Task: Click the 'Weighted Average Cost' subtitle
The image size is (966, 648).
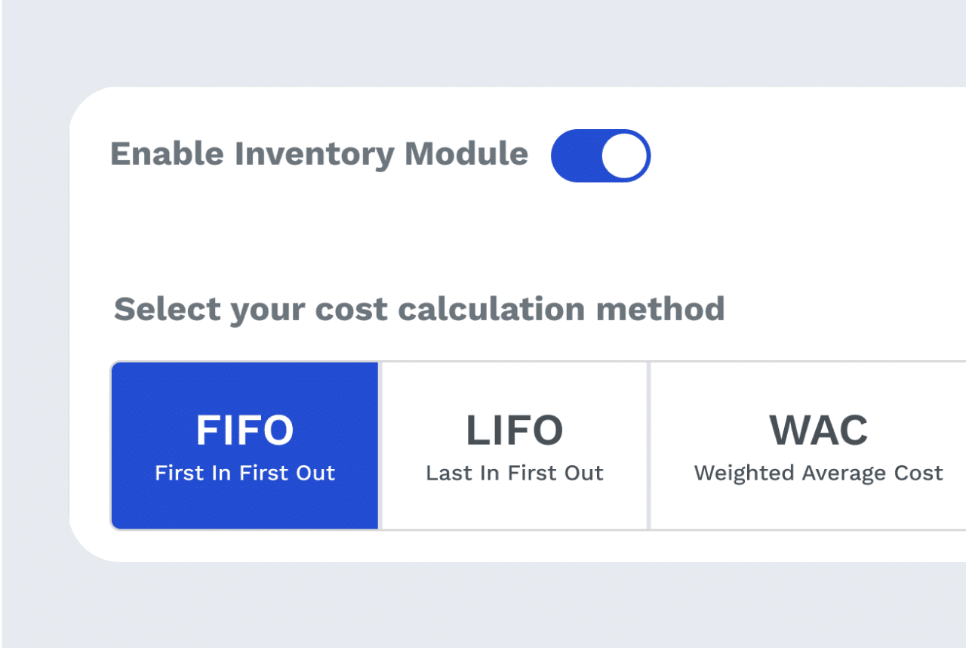Action: click(x=819, y=474)
